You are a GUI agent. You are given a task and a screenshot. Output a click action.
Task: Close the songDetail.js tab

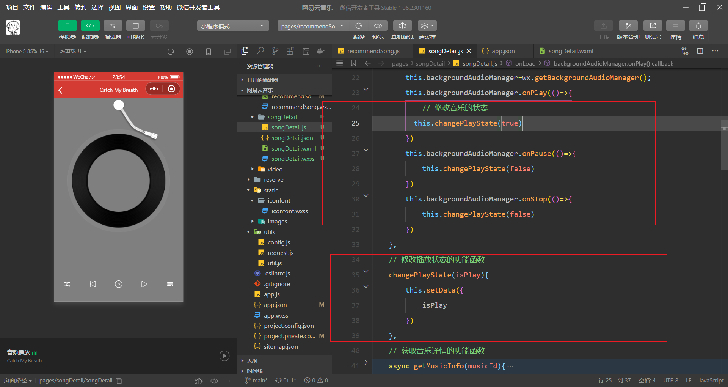point(469,51)
